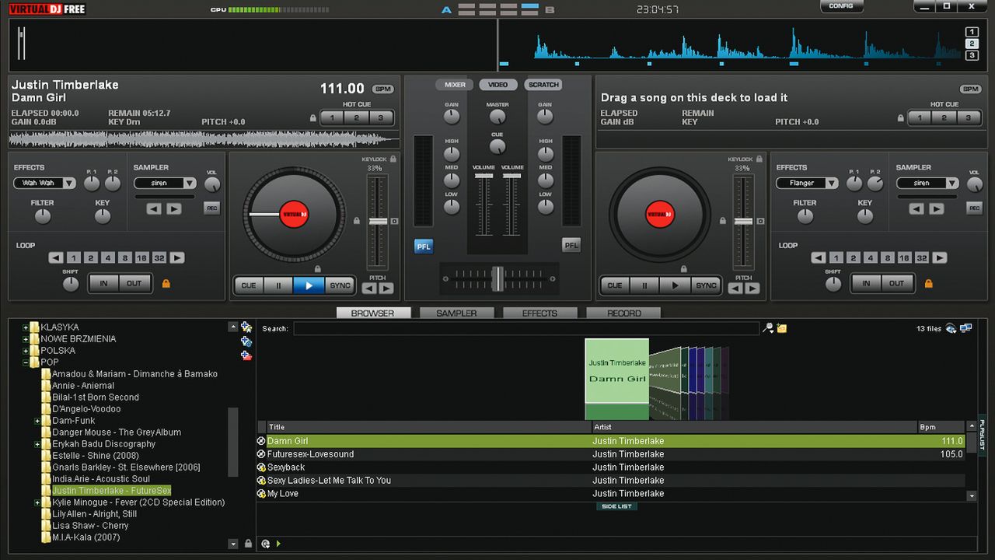Click the network monitors icon beside 13 files
The image size is (995, 560).
coord(966,328)
